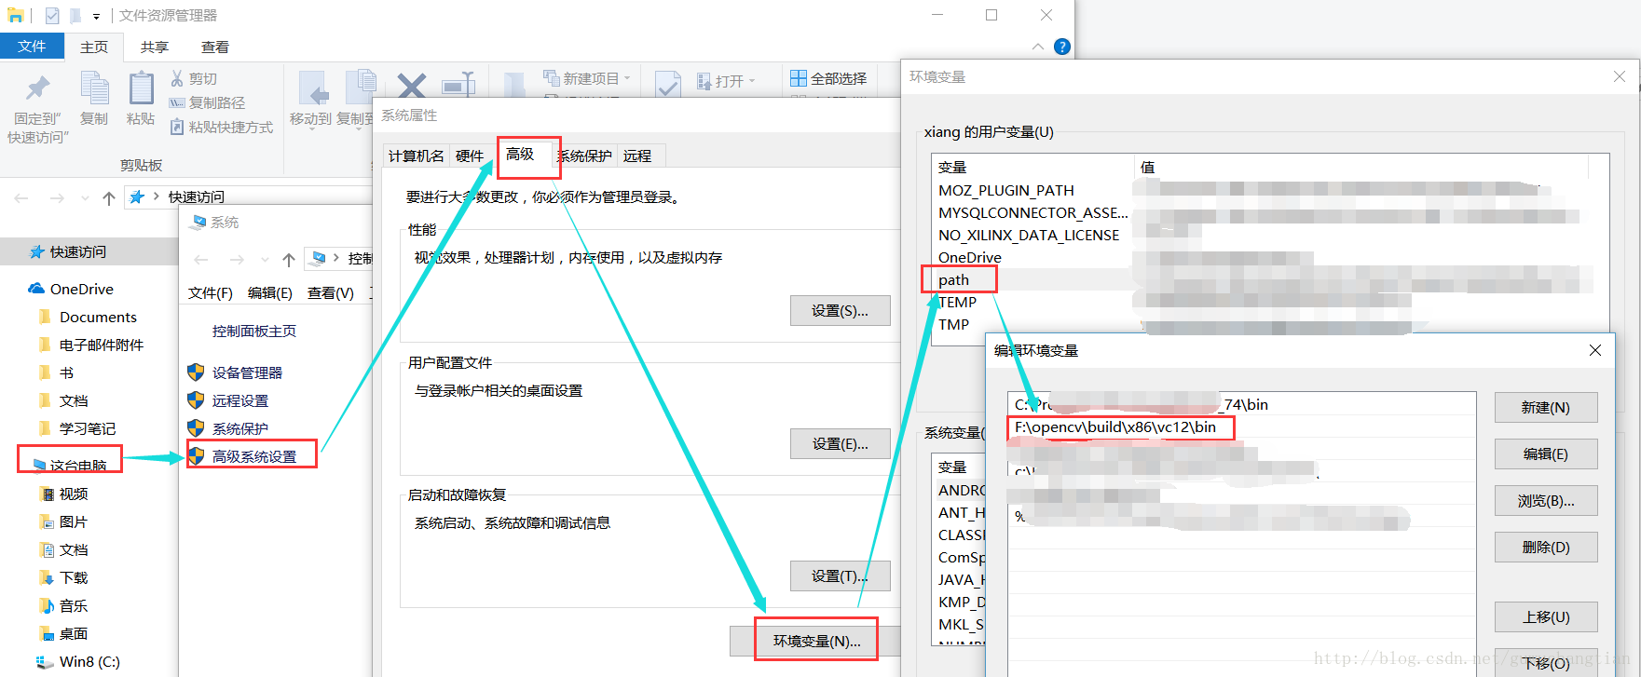
Task: Select OneDrive in the navigation pane
Action: click(71, 289)
